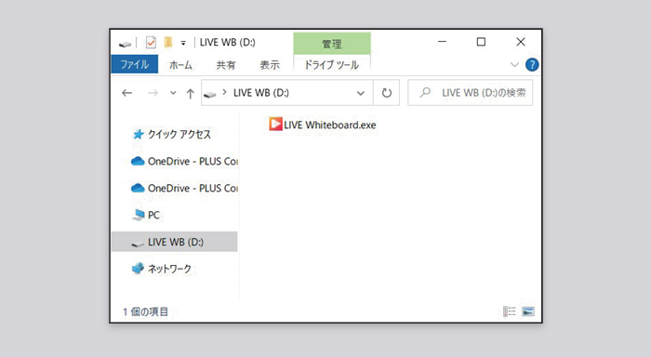Open the address bar history dropdown
651x357 pixels.
click(x=361, y=93)
